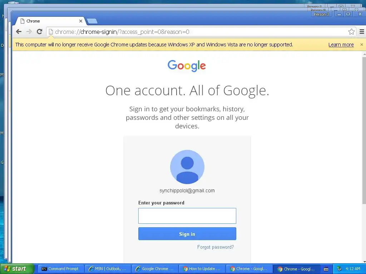Click the 4:12 AM taskbar clock
The width and height of the screenshot is (366, 274).
[x=353, y=269]
